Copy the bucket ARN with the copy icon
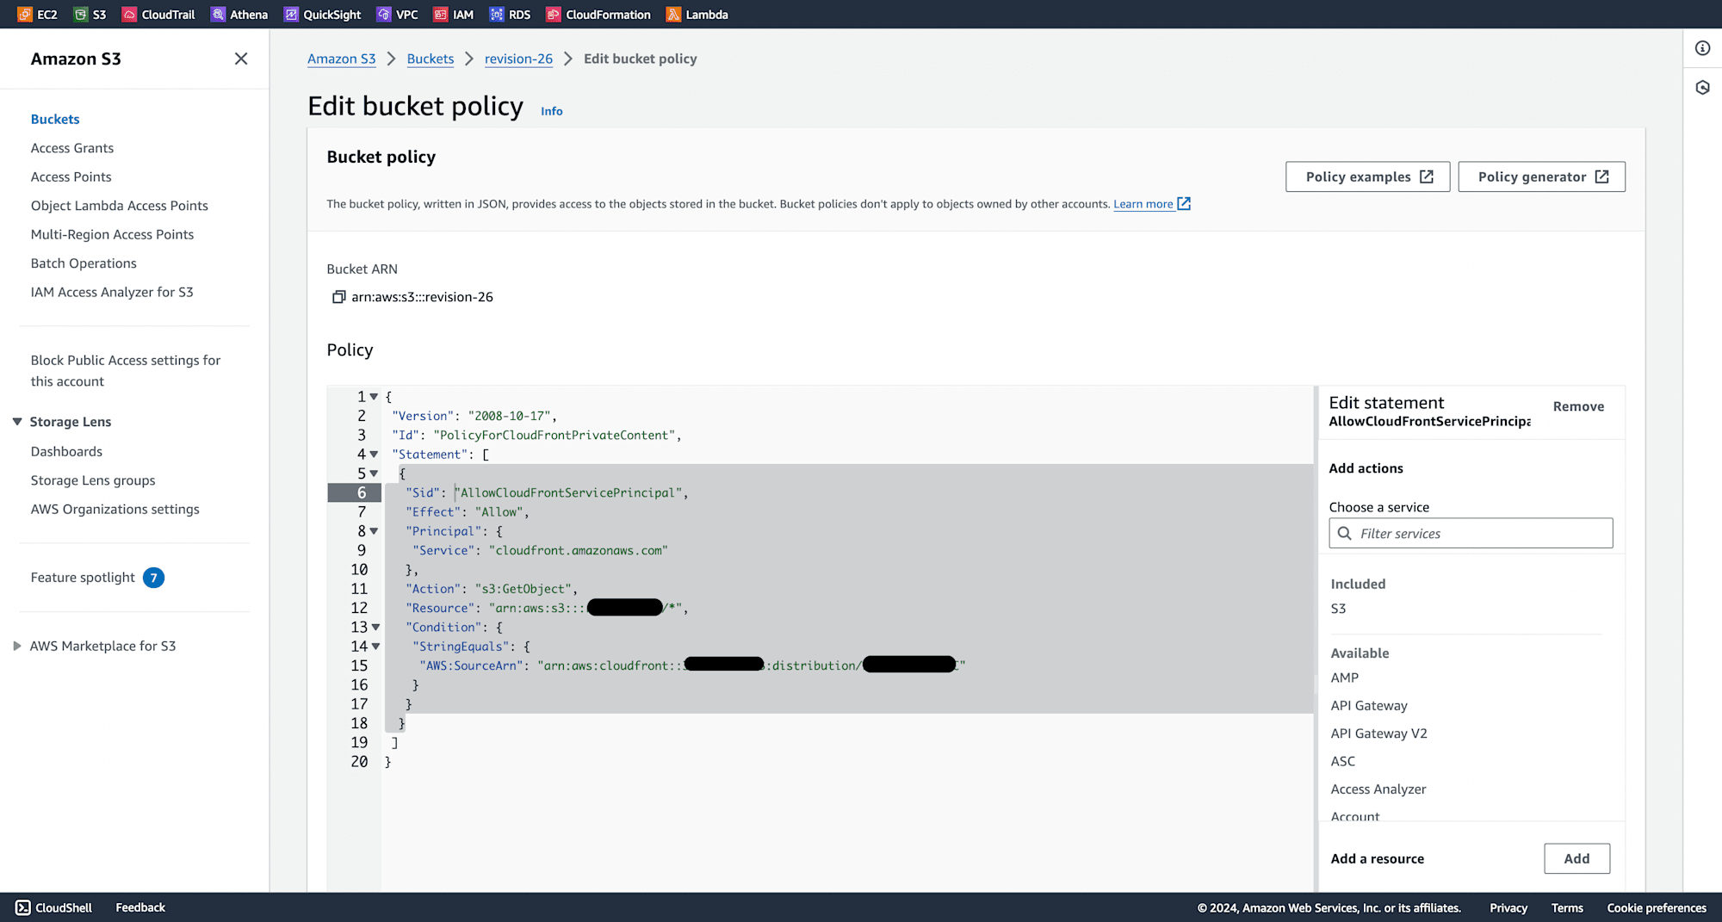Screen dimensions: 1722x922 [338, 297]
